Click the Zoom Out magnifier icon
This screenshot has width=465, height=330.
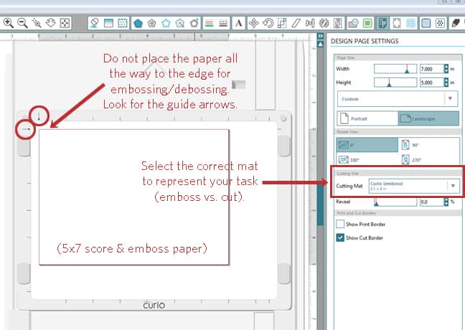22,23
